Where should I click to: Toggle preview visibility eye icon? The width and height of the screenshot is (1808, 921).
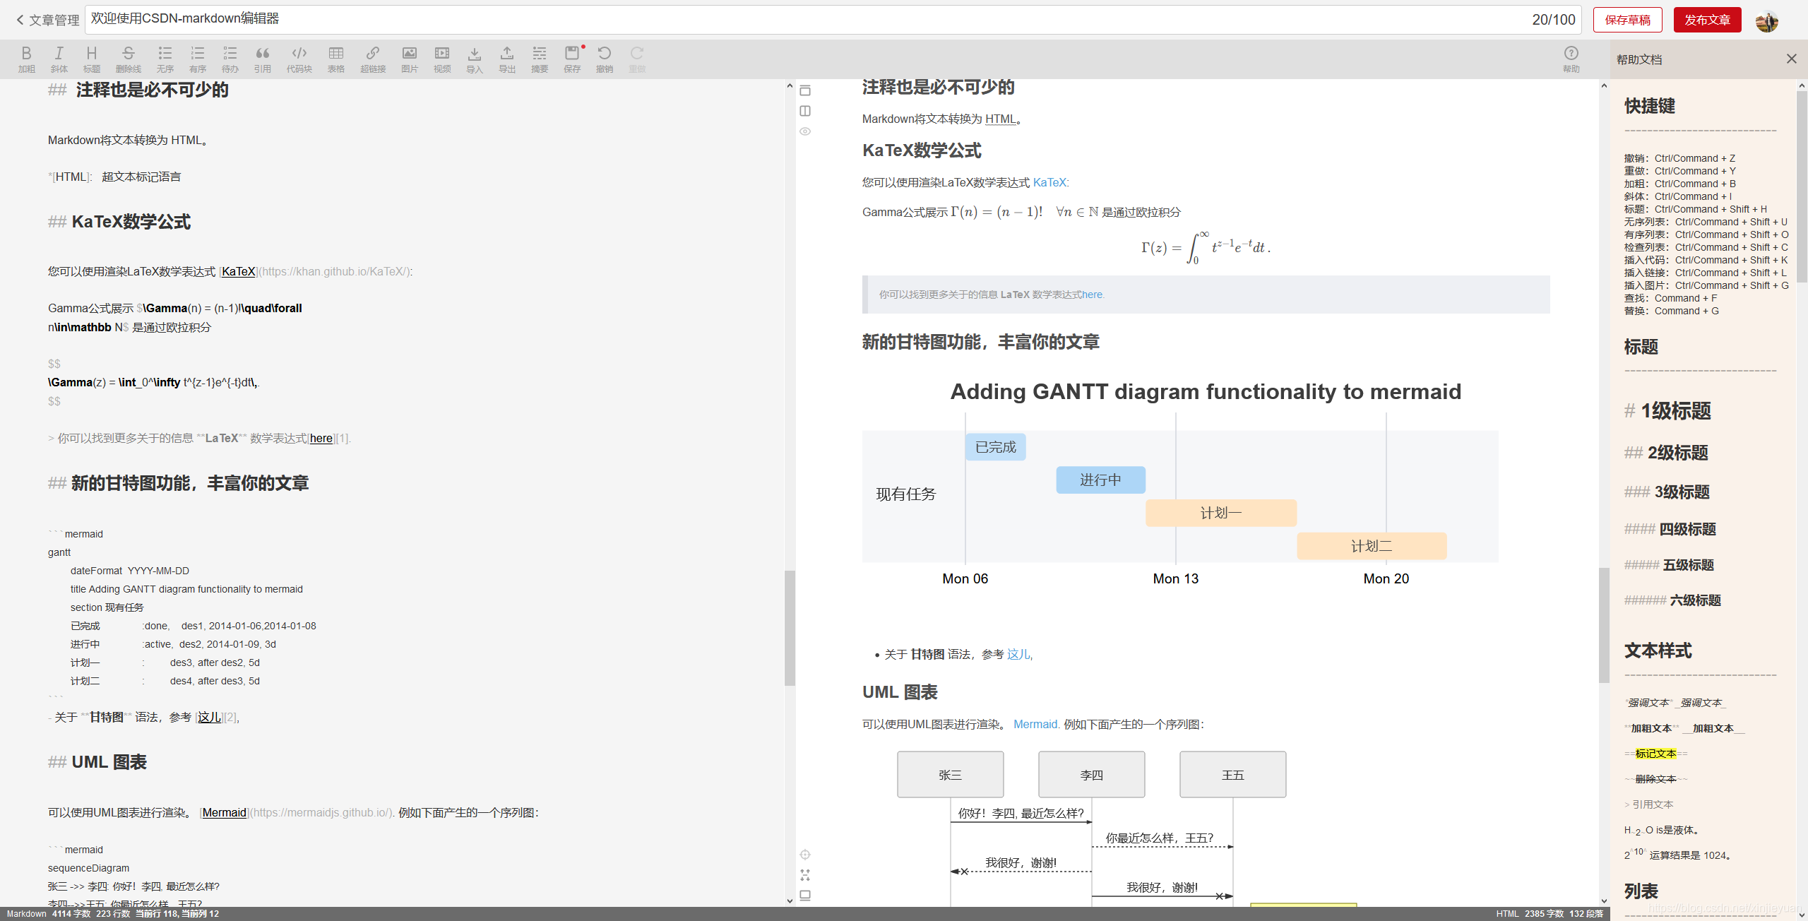[804, 131]
